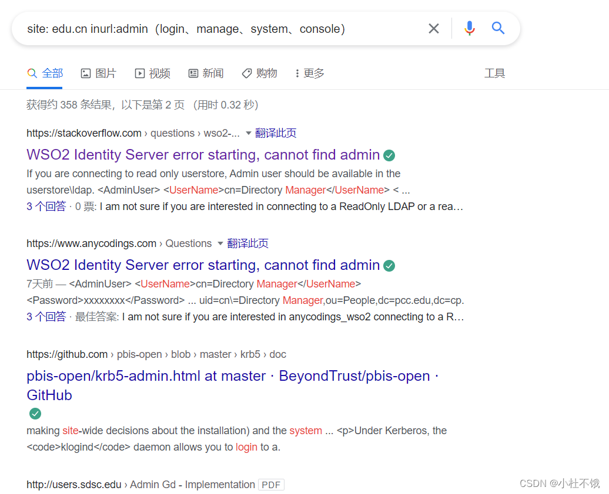Click verified badge on first WSO2 result
This screenshot has width=609, height=494.
point(389,154)
